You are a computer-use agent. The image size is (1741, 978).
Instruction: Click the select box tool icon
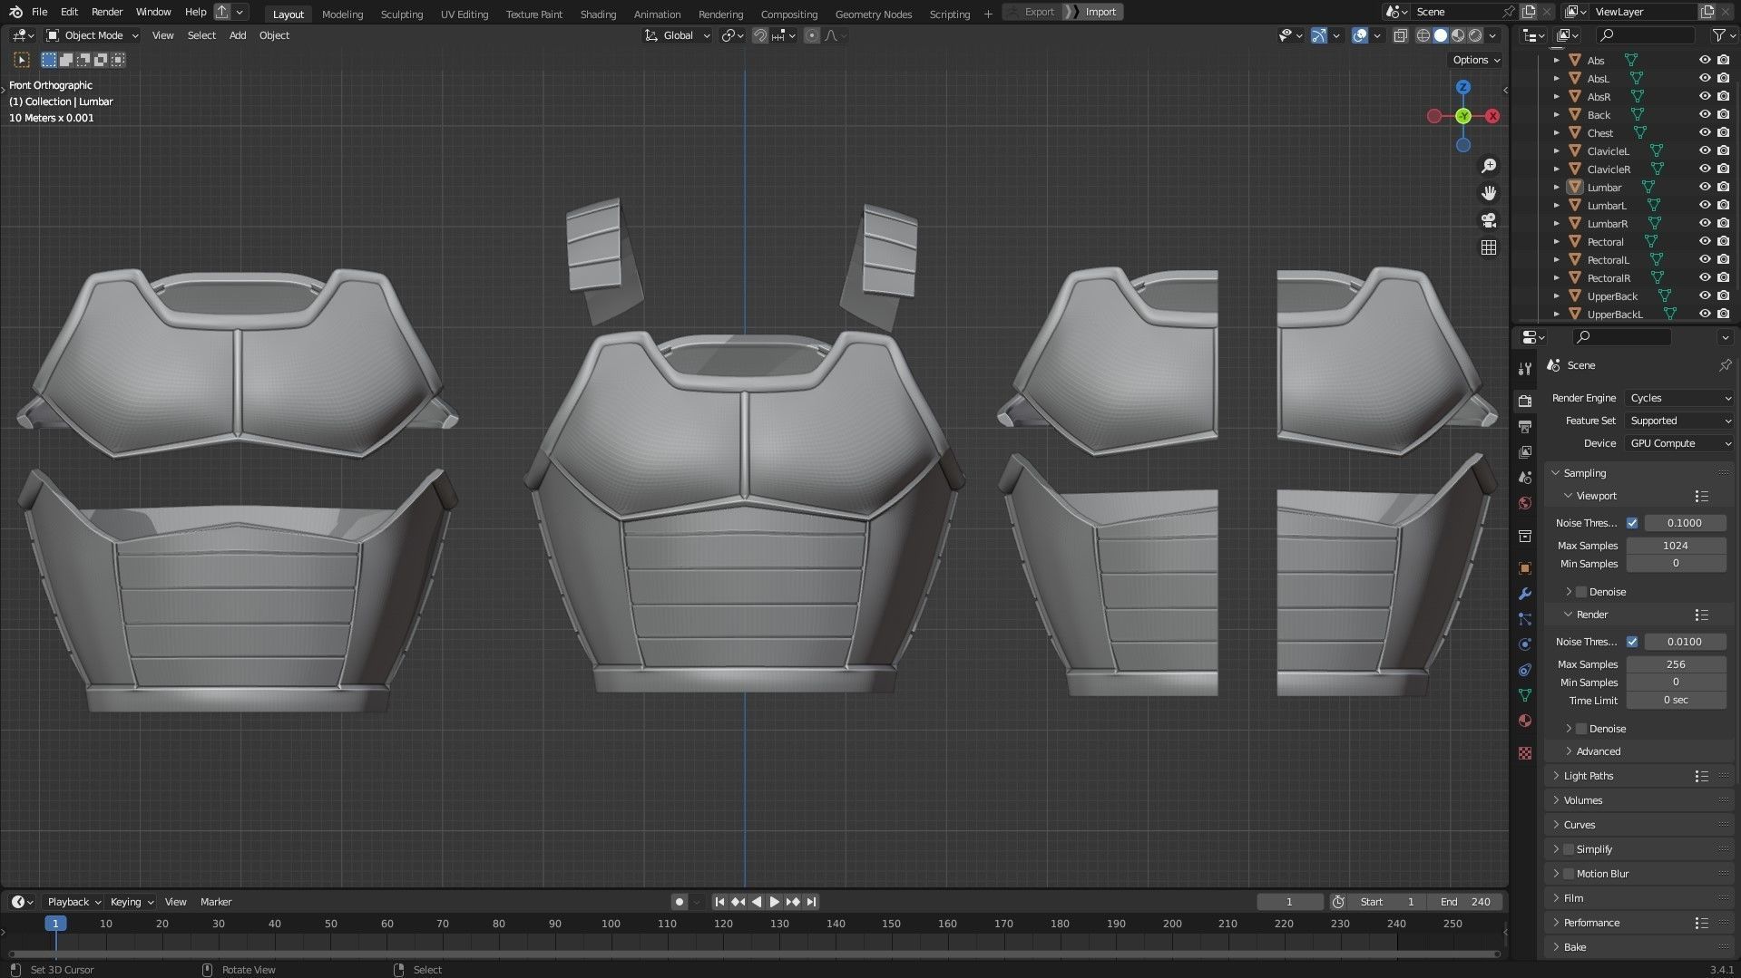pyautogui.click(x=22, y=60)
